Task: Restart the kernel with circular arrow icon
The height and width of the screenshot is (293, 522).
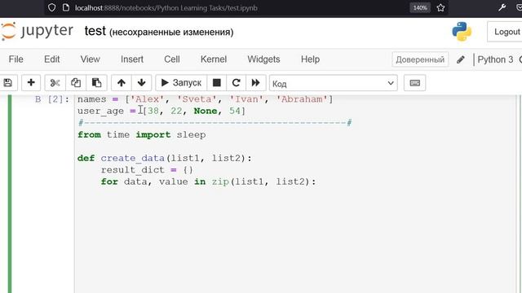Action: (x=236, y=83)
